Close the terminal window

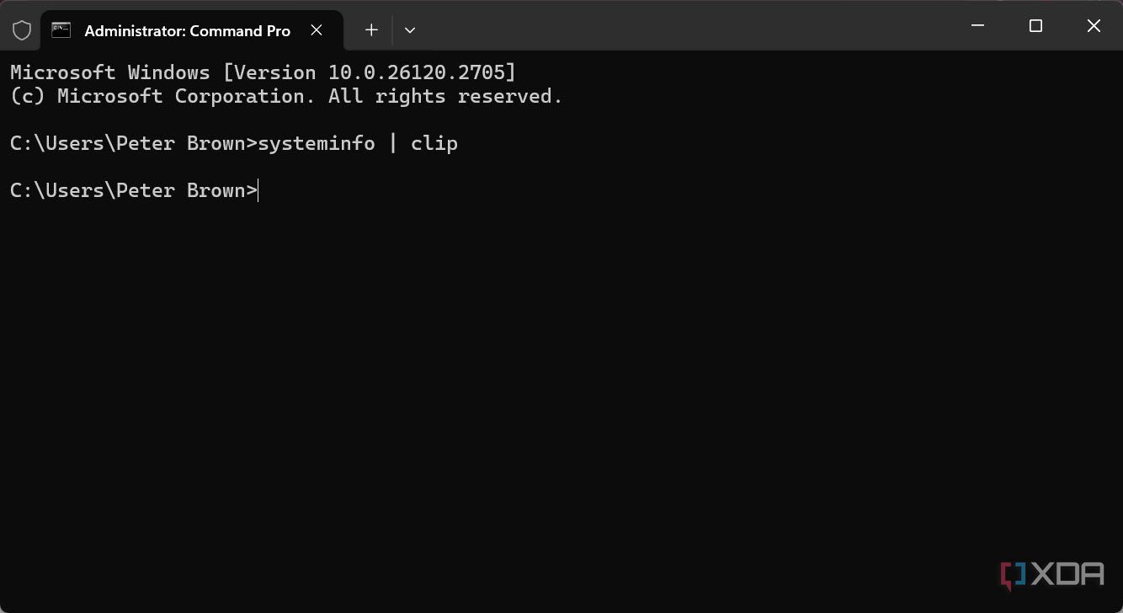[1094, 26]
